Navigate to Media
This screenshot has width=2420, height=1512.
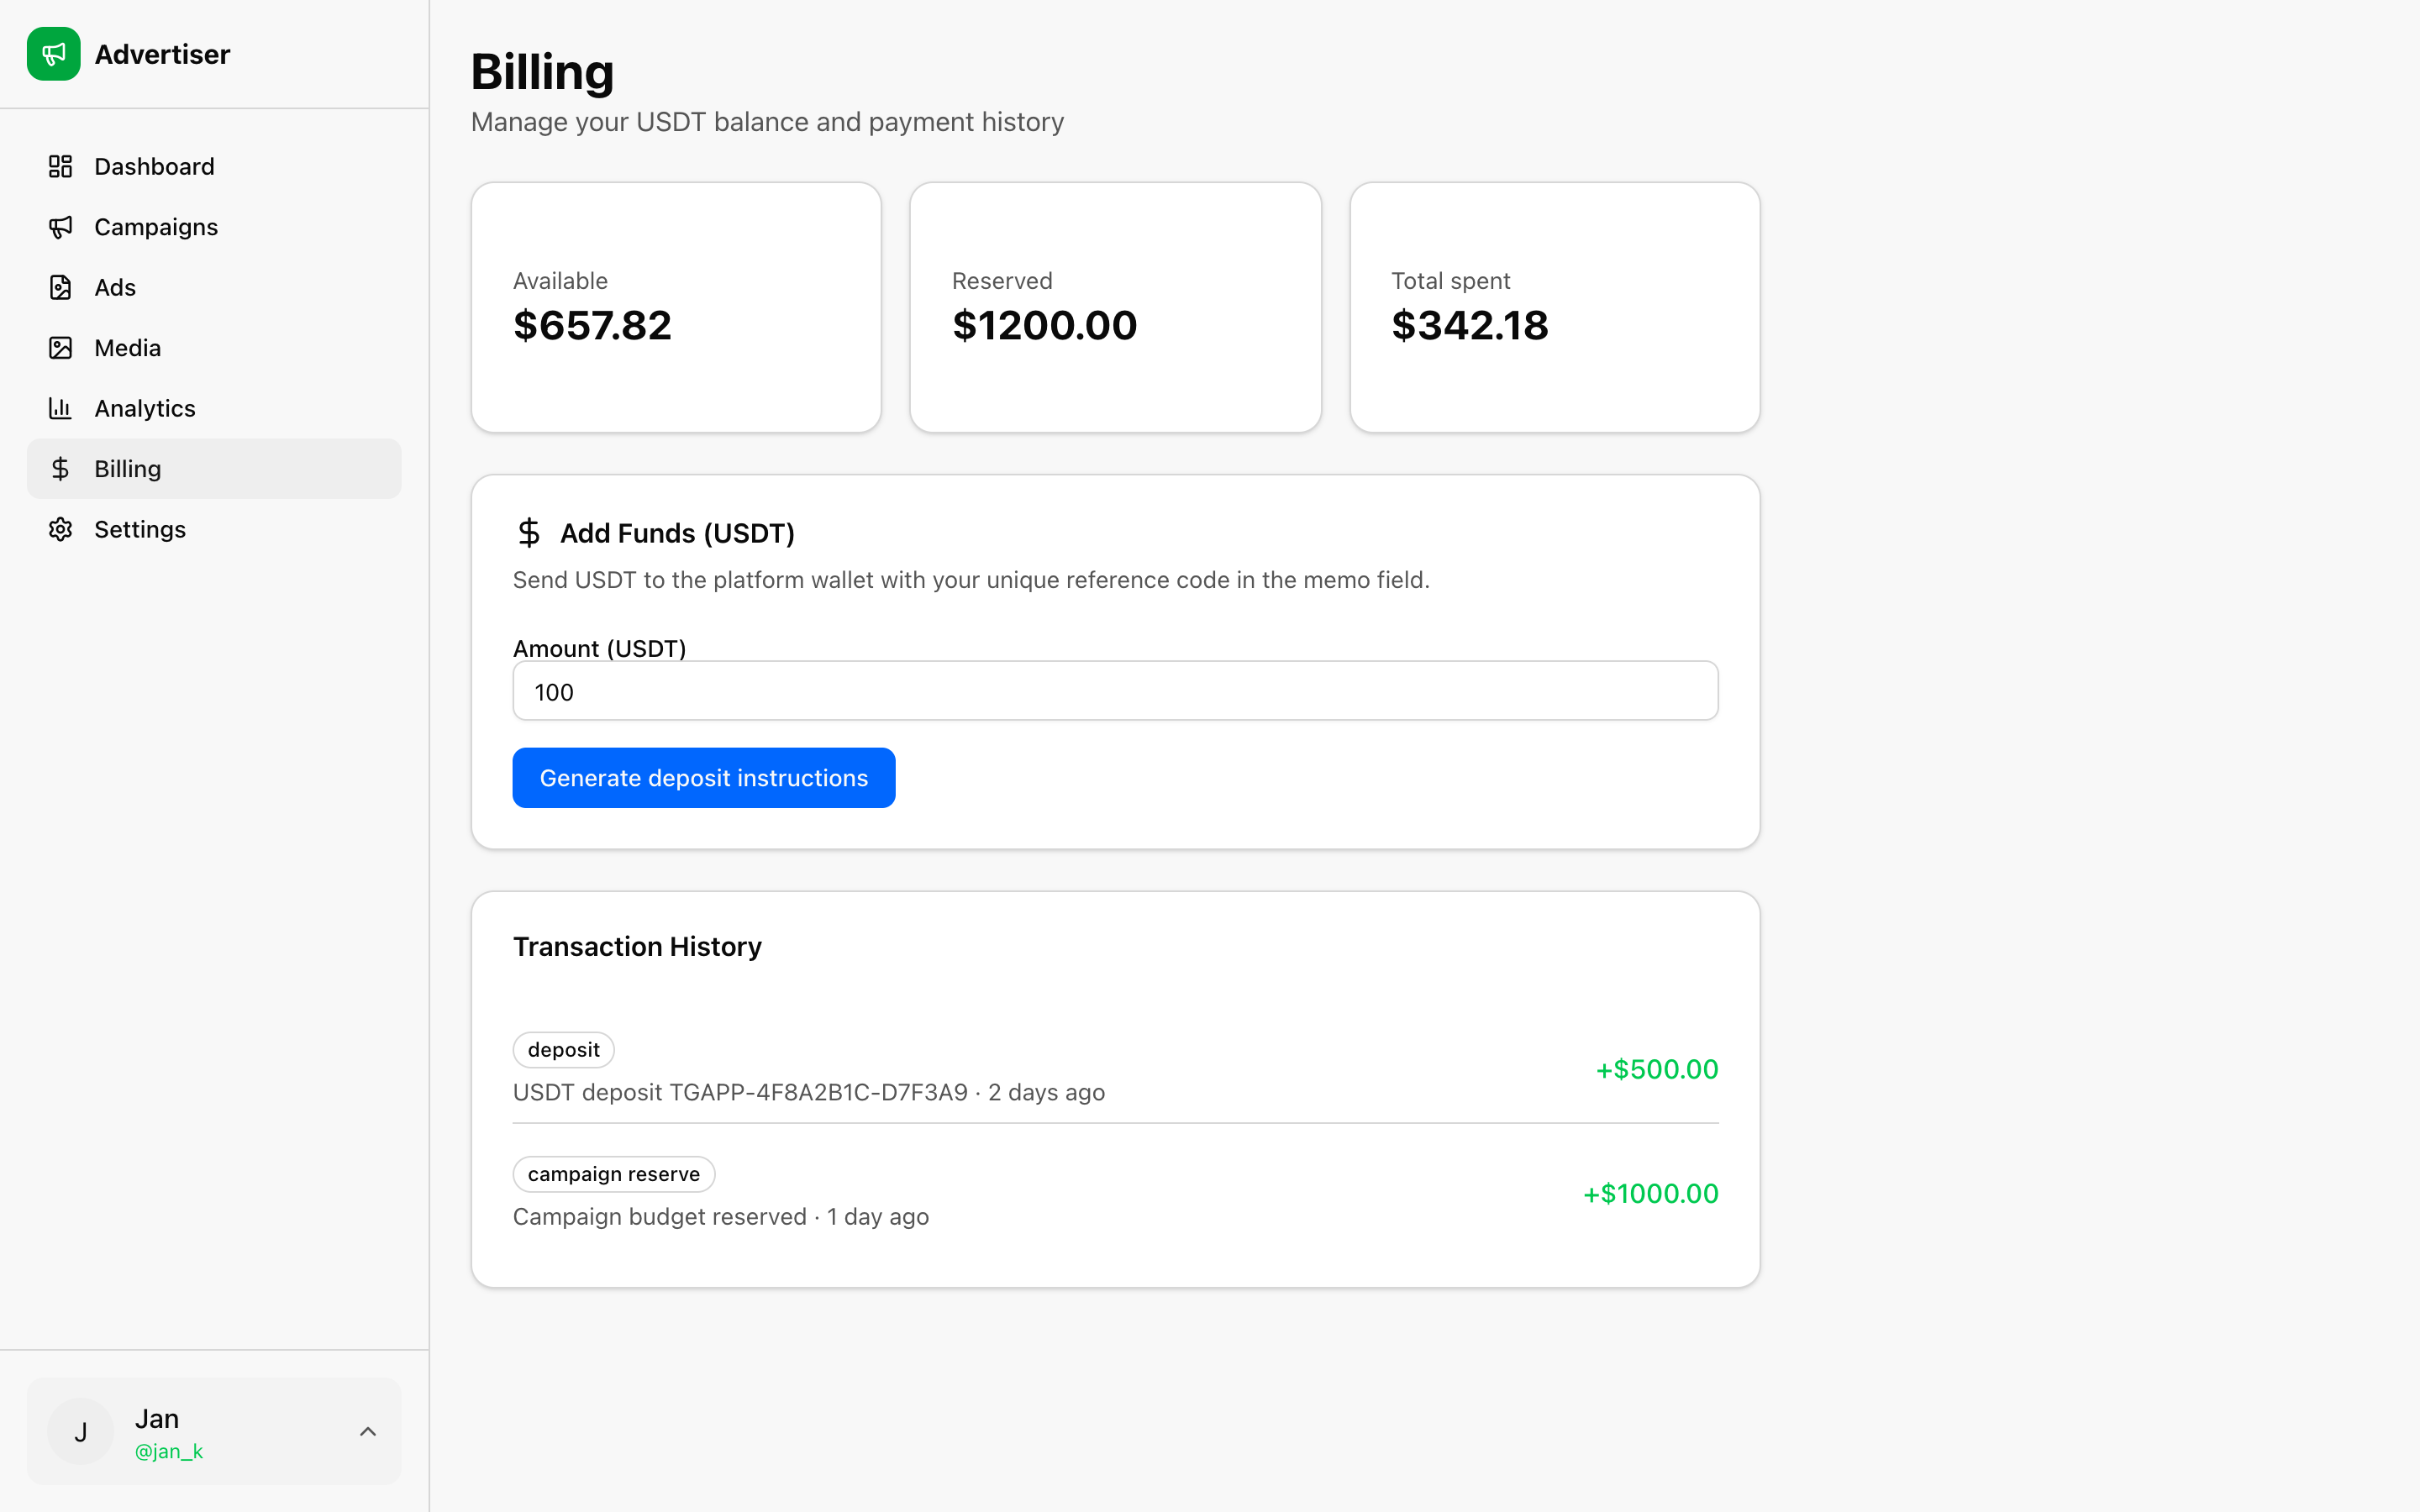pyautogui.click(x=214, y=348)
